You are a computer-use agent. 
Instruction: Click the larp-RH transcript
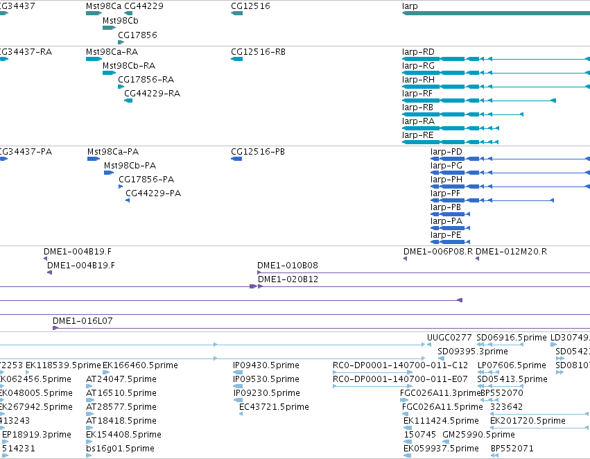[x=496, y=87]
